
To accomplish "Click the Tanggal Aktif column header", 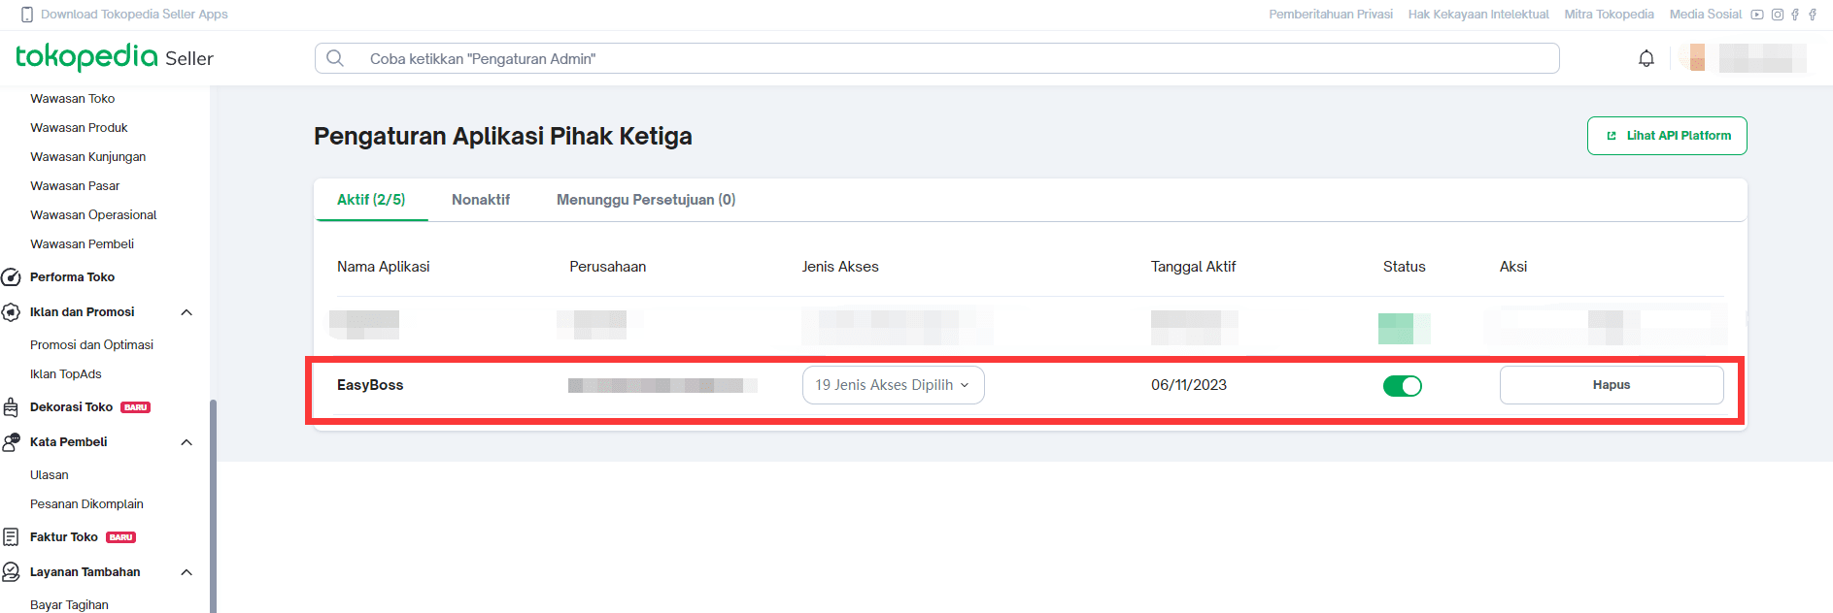I will coord(1194,267).
